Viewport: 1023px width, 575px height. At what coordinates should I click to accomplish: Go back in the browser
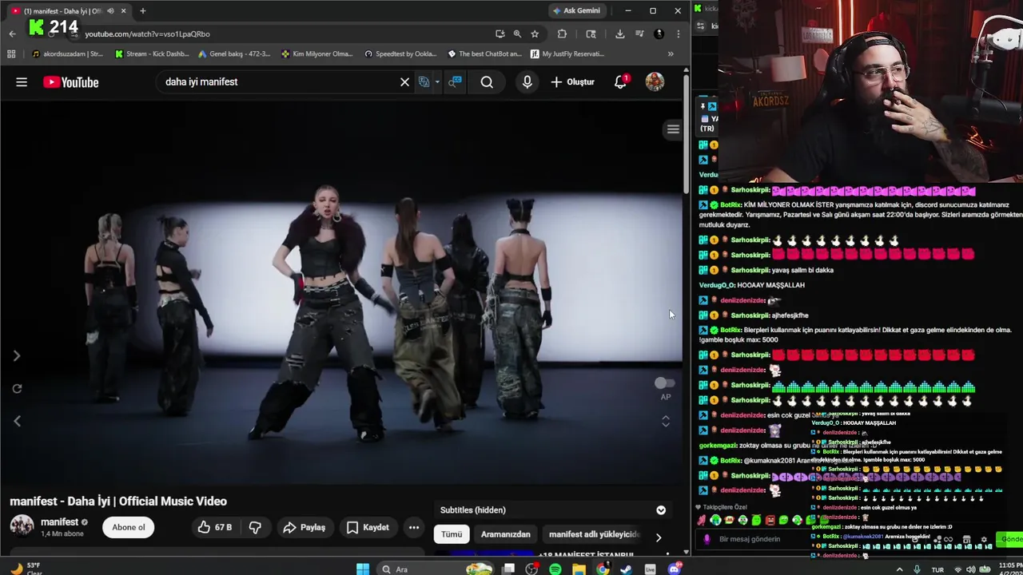click(x=12, y=34)
